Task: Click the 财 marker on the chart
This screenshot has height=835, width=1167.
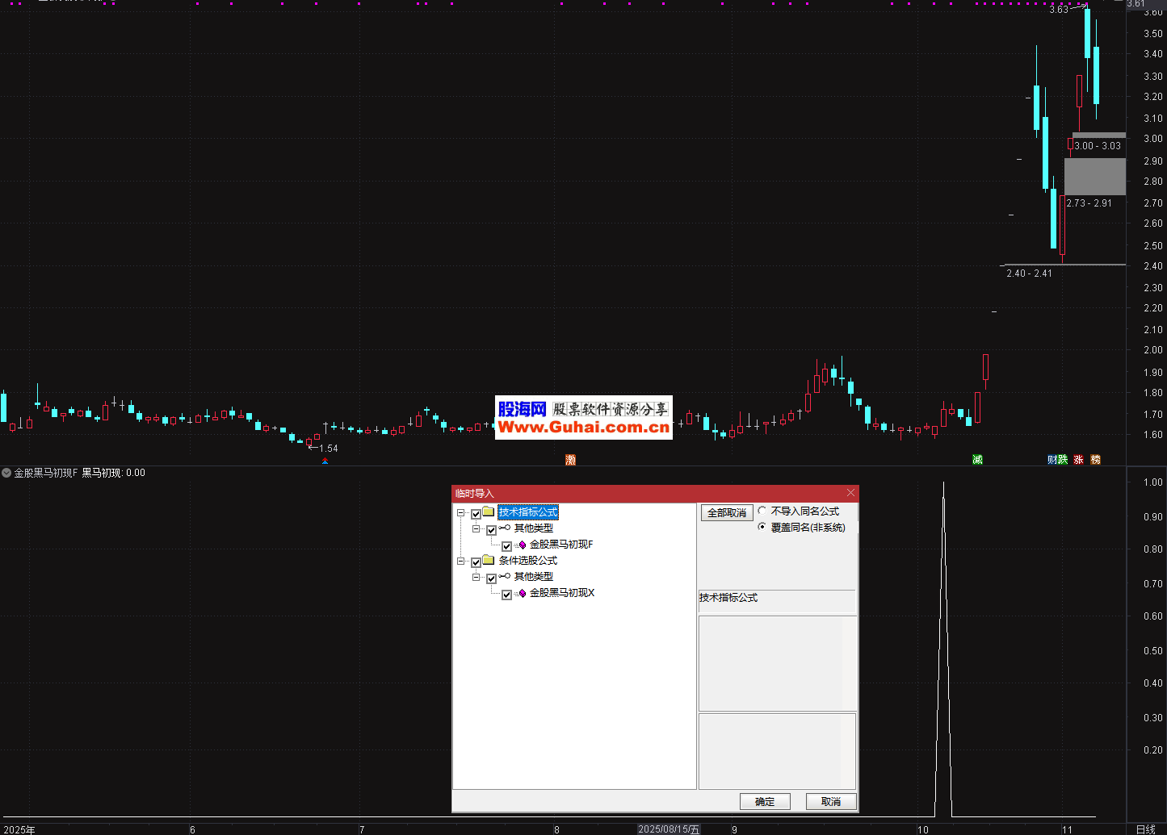Action: click(1052, 460)
